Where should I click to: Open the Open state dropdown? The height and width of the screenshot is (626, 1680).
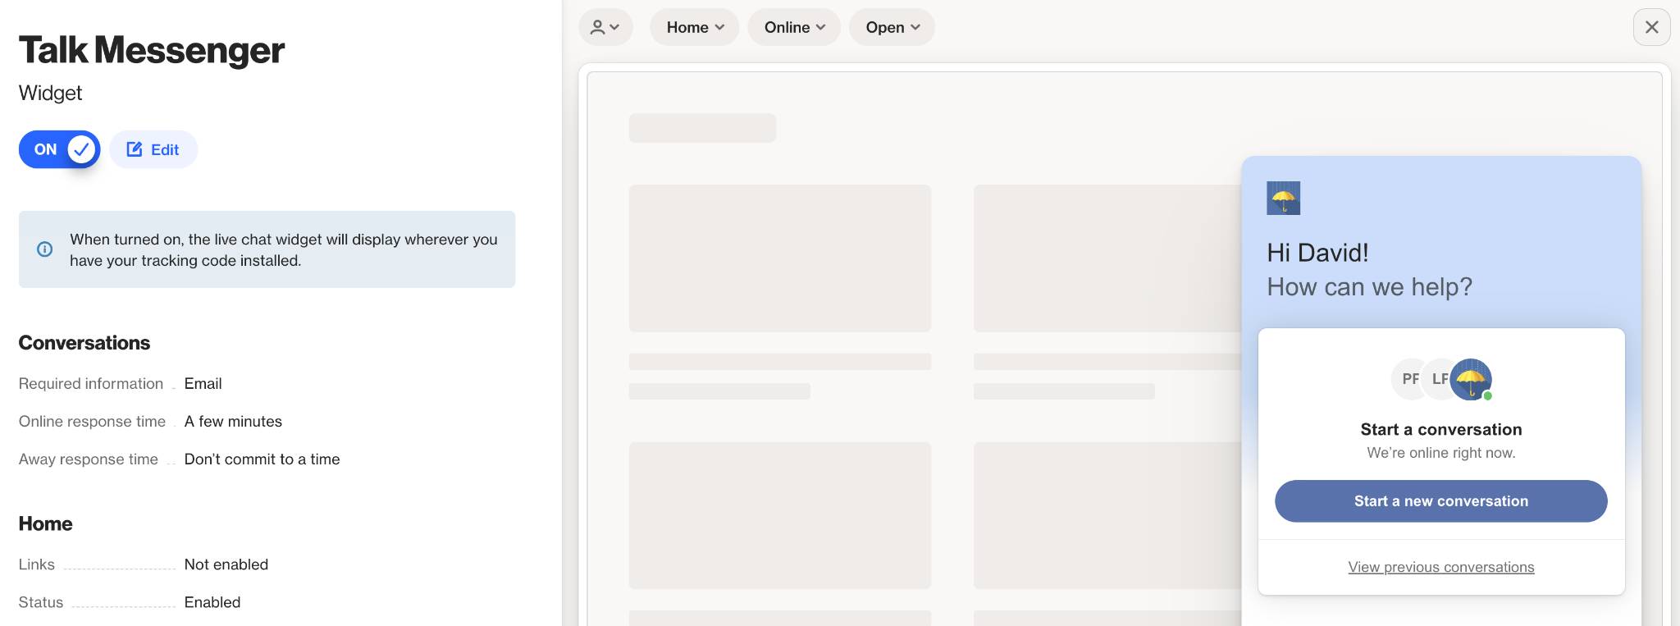coord(892,27)
